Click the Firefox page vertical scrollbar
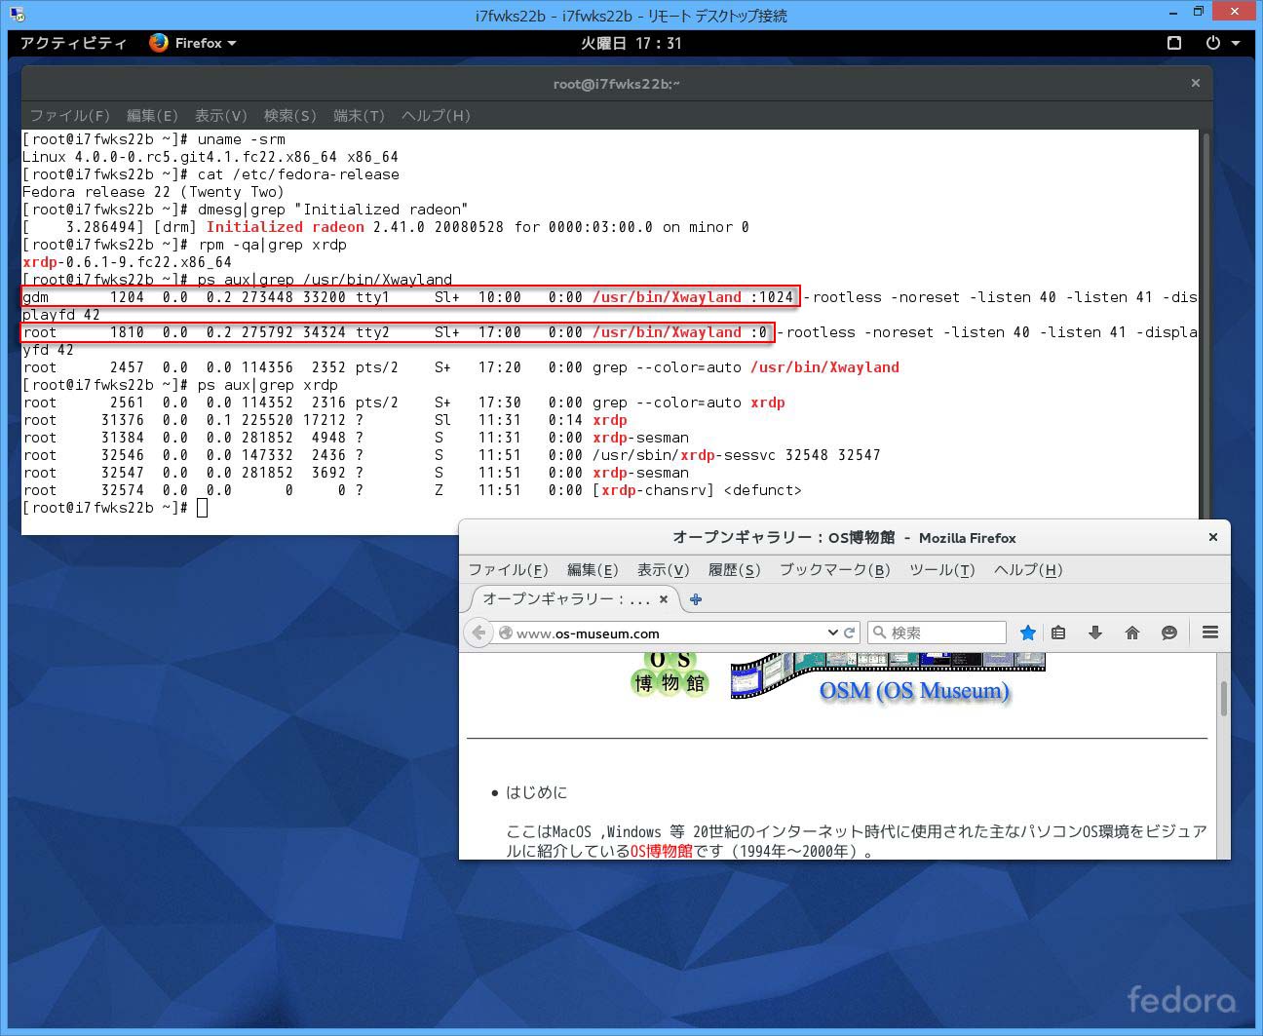Screen dimensions: 1263x1036 (1223, 698)
